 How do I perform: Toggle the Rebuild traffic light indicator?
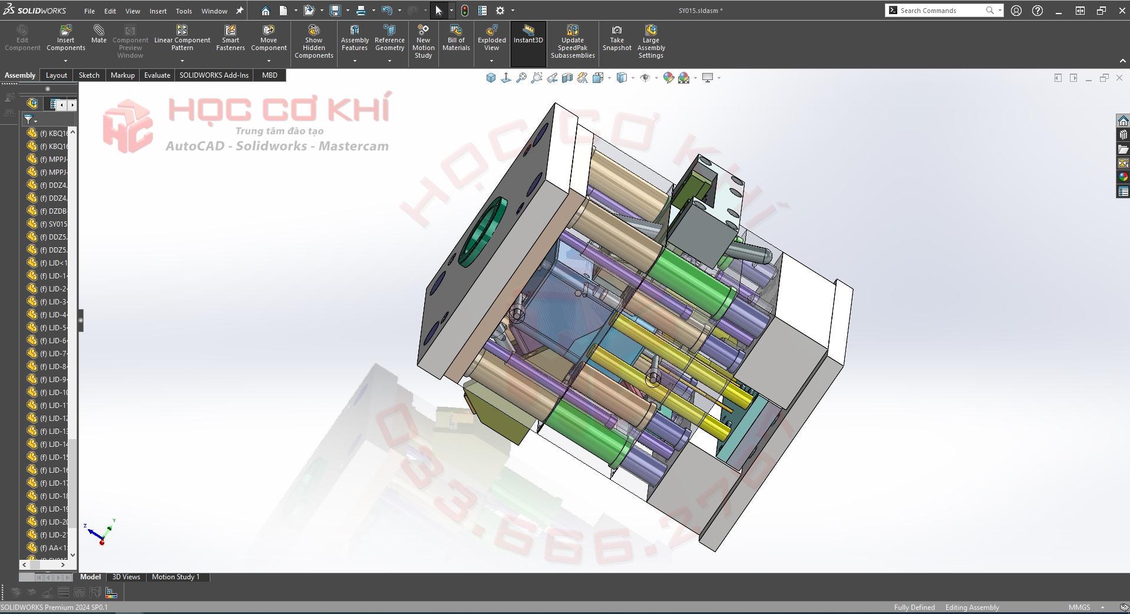pyautogui.click(x=465, y=11)
